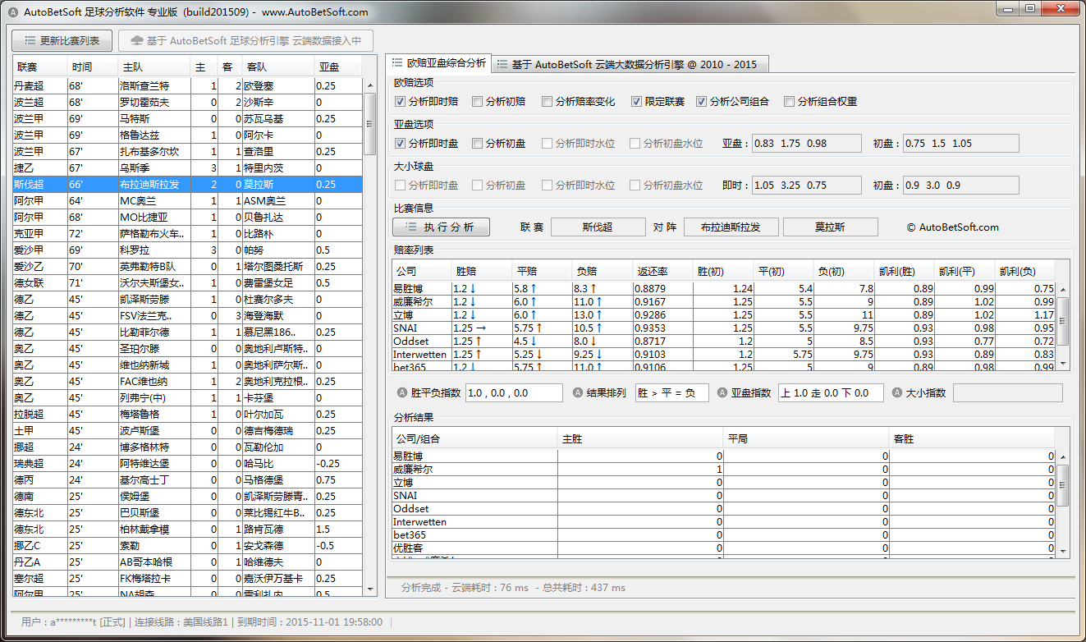1086x642 pixels.
Task: Click the 莫拉斯 away team button
Action: click(830, 227)
